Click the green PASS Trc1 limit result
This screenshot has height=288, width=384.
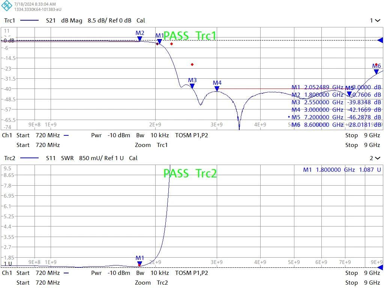pos(190,36)
